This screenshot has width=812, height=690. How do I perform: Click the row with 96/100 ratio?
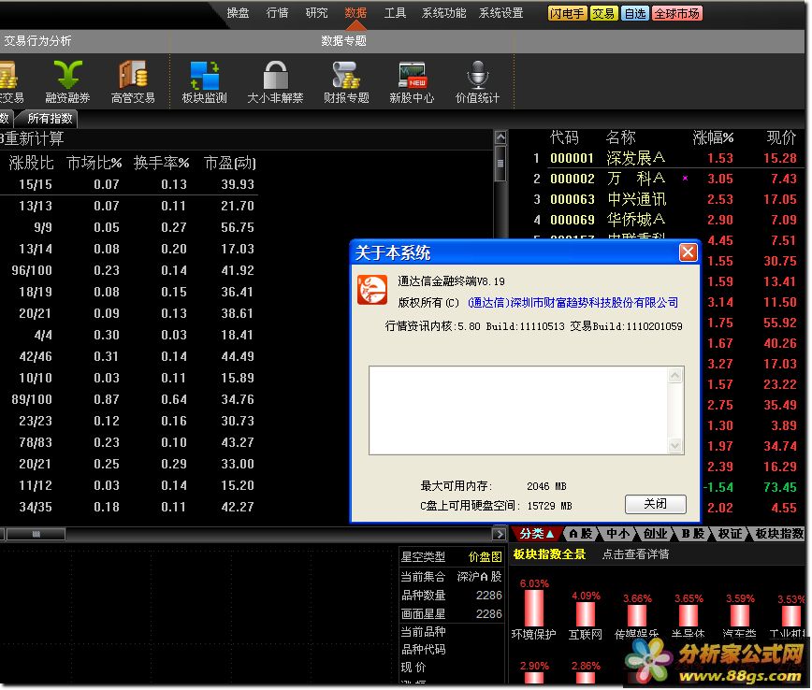129,270
